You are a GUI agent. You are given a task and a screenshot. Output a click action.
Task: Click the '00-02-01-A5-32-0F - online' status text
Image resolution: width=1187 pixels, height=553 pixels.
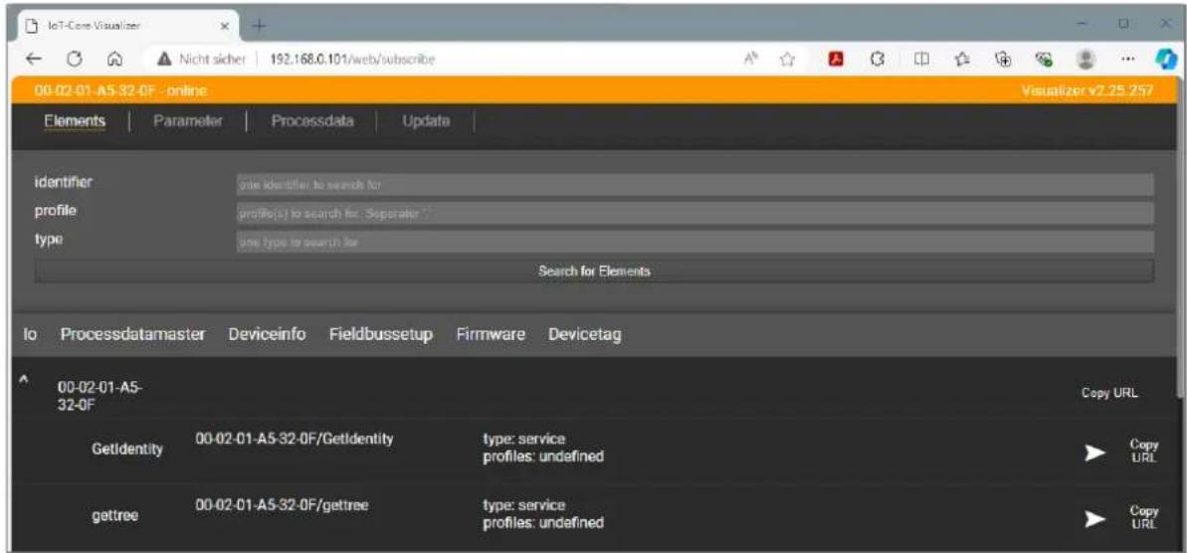[121, 91]
